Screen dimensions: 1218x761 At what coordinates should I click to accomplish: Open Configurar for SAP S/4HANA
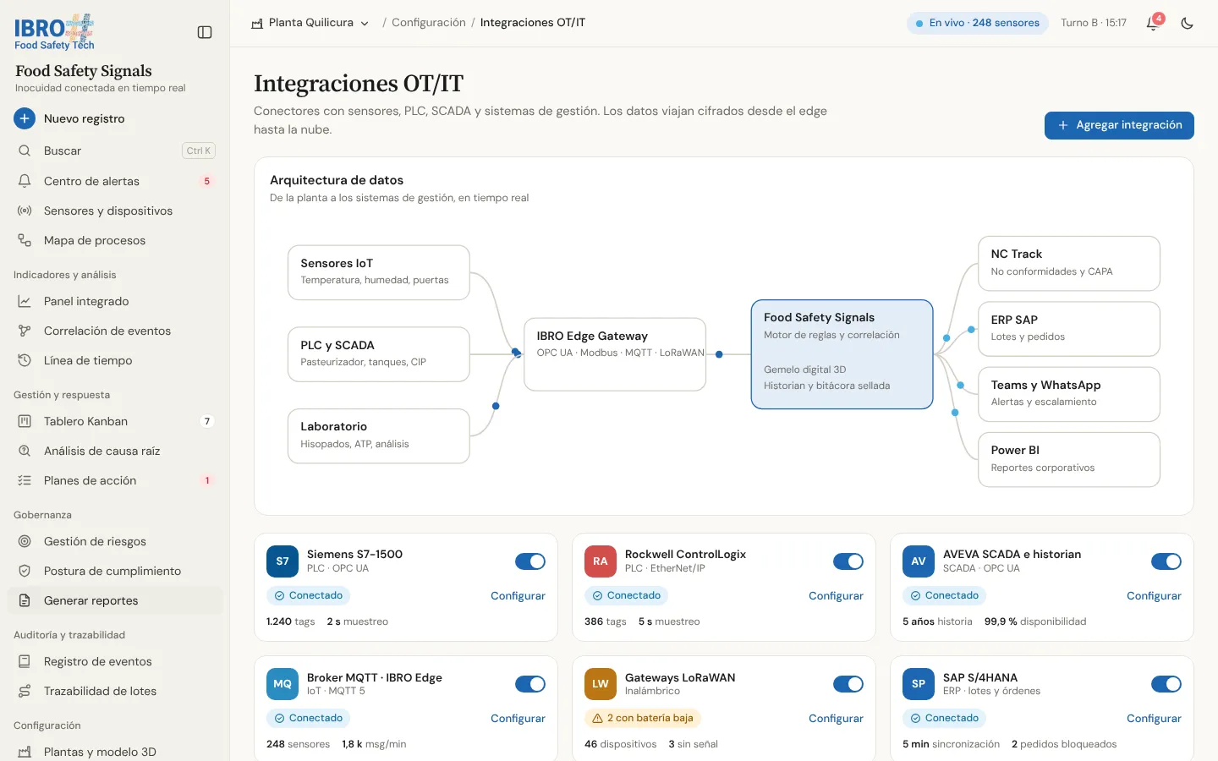coord(1154,719)
